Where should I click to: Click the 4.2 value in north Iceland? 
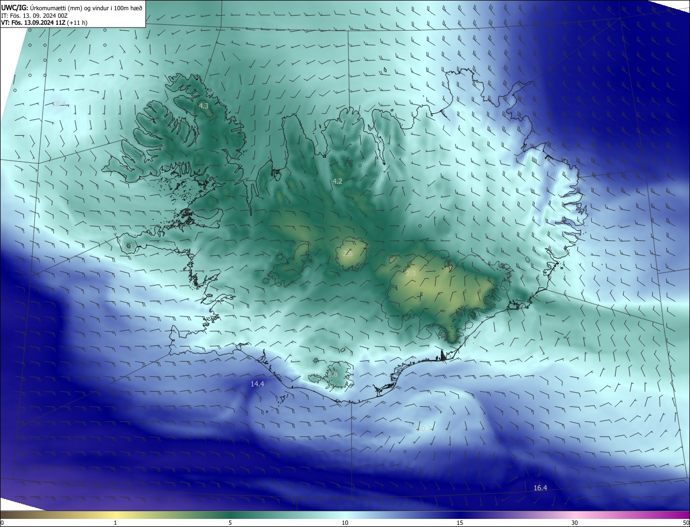point(337,182)
